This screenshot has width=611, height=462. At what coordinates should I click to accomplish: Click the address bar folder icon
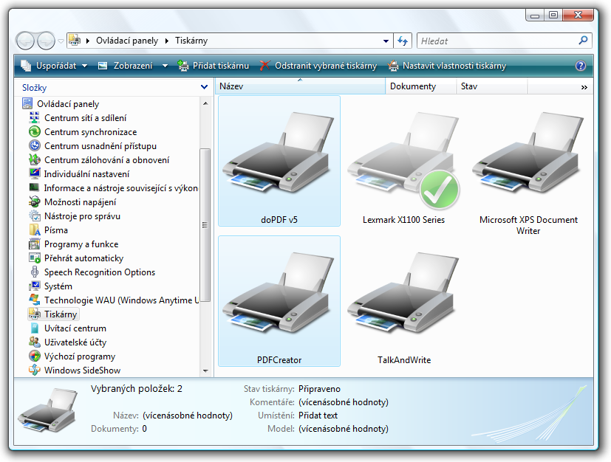(x=75, y=40)
